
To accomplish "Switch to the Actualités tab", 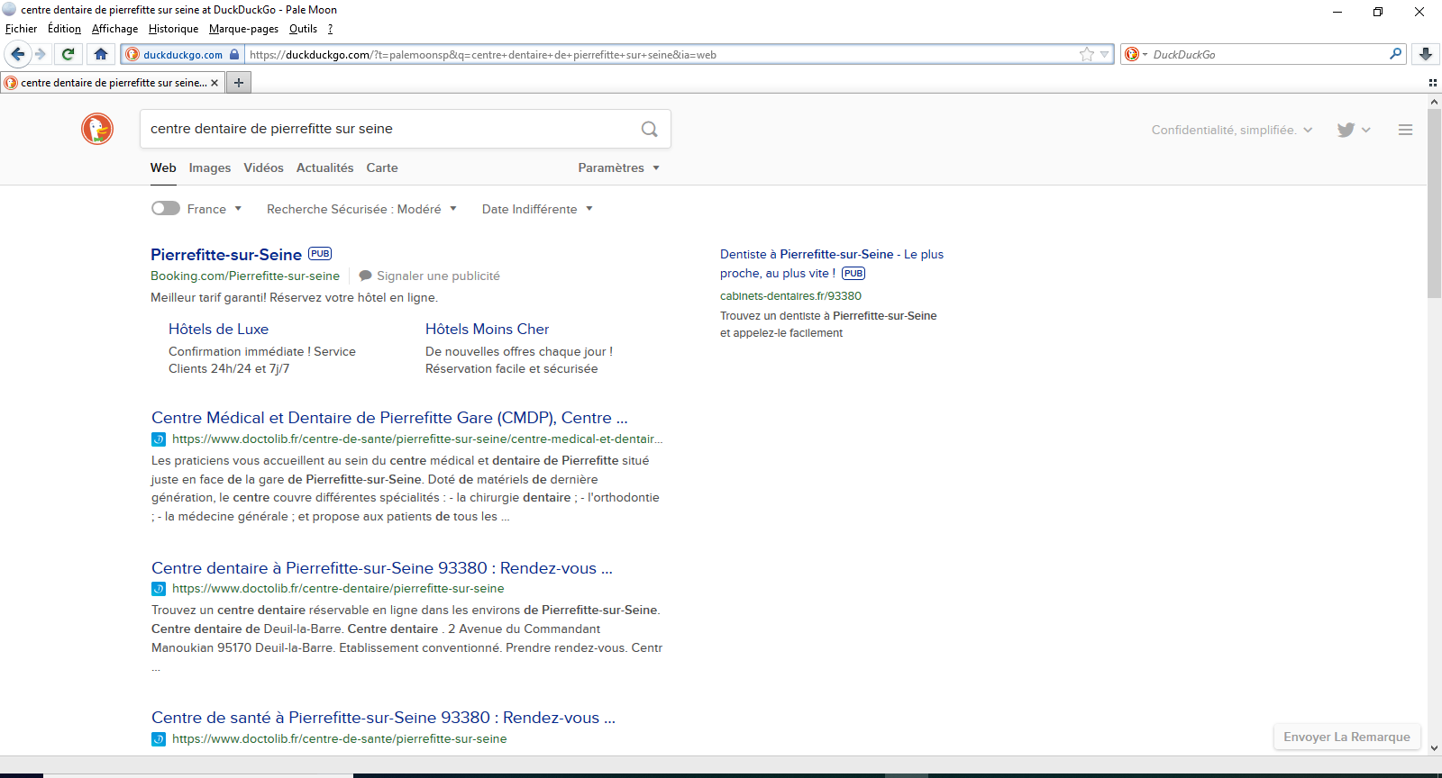I will (325, 167).
